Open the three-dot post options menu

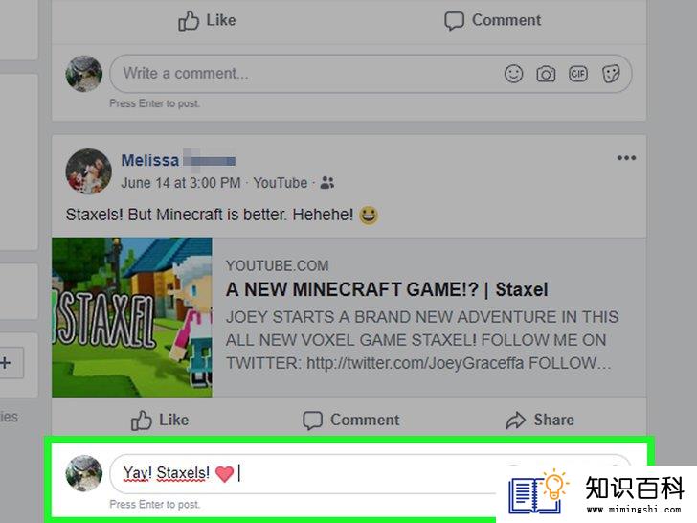click(626, 158)
